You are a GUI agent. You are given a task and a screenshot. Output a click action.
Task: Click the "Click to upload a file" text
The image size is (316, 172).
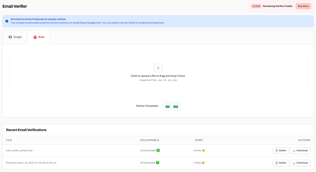tap(158, 76)
